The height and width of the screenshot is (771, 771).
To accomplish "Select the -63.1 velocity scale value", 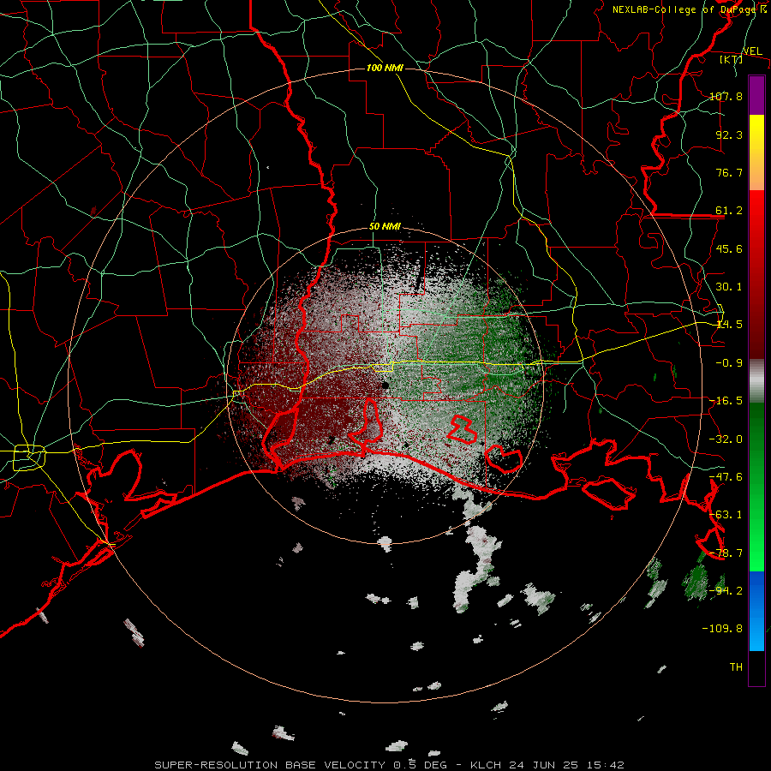I will click(726, 515).
